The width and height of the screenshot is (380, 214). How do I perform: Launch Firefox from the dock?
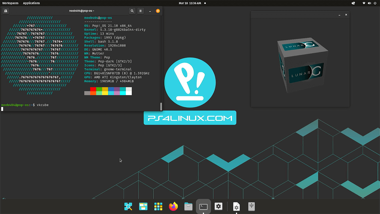(173, 206)
